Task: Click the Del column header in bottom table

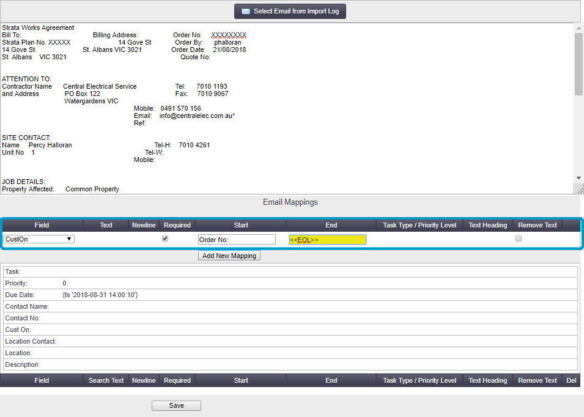Action: pyautogui.click(x=571, y=380)
